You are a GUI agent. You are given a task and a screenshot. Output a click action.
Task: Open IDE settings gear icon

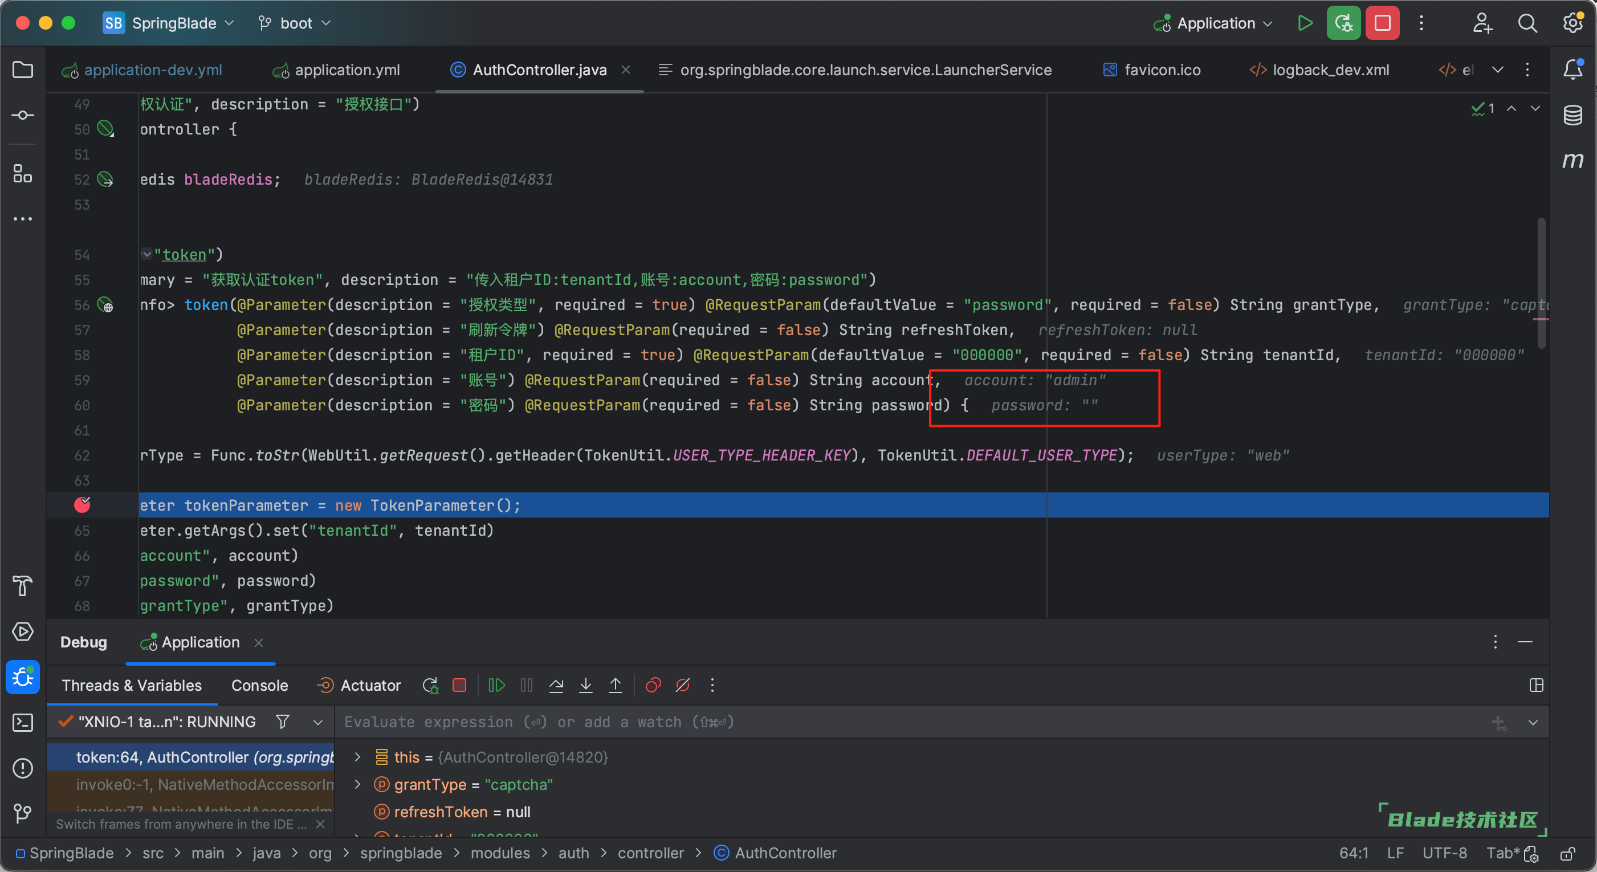[x=1573, y=23]
